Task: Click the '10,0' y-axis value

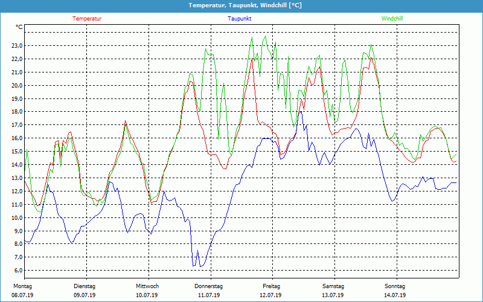Action: coord(17,218)
